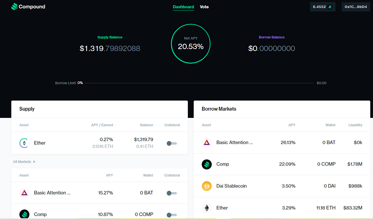Image resolution: width=373 pixels, height=219 pixels.
Task: Click the Supply Balance amount
Action: tap(110, 48)
